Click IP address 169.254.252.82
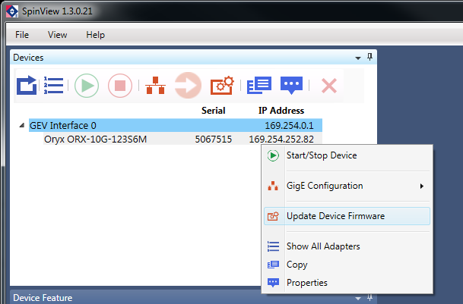This screenshot has width=463, height=304. (281, 139)
